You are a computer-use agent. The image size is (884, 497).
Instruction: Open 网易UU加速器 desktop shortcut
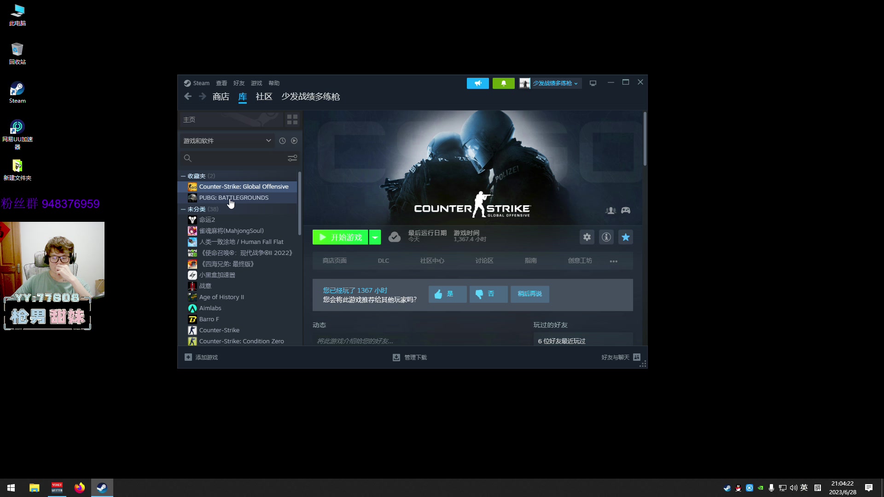(17, 134)
